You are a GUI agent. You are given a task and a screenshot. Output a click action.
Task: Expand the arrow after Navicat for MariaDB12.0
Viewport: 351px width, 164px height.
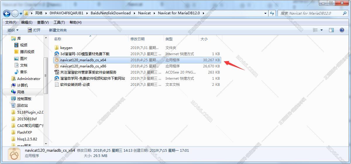[x=203, y=13]
